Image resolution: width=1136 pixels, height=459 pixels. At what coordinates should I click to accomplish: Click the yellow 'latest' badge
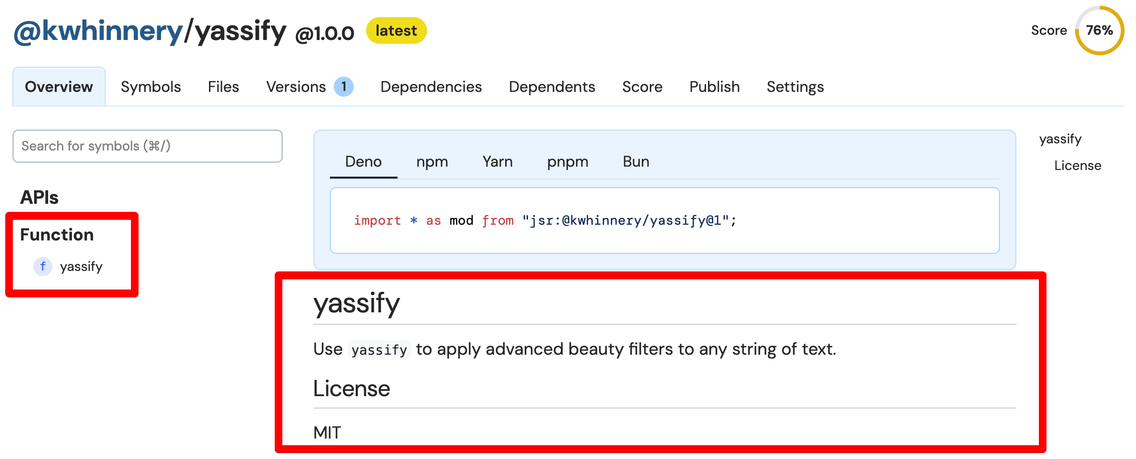click(396, 30)
